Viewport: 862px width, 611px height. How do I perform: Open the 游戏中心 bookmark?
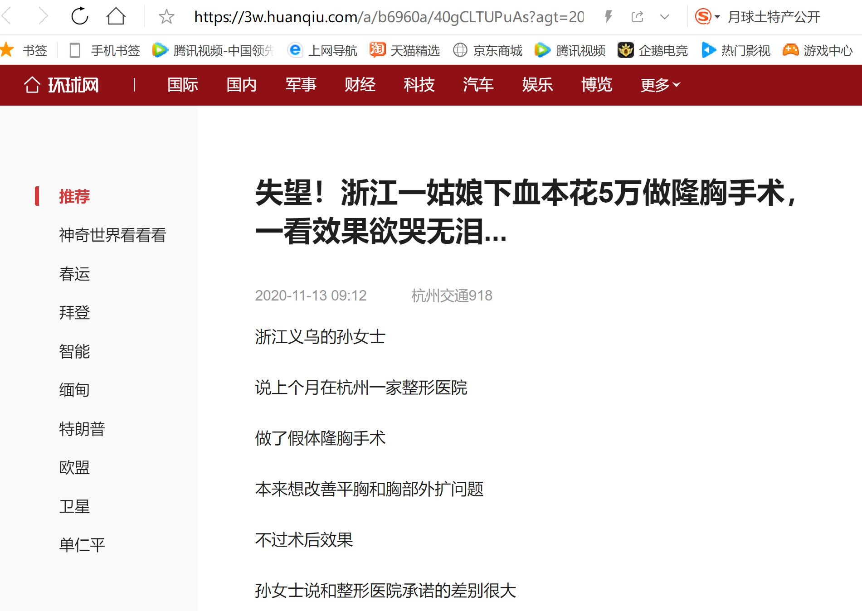818,50
